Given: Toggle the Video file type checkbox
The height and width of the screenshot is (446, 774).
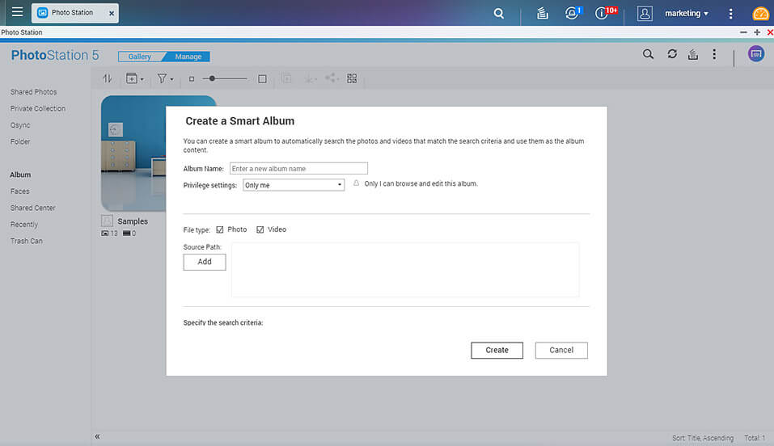Looking at the screenshot, I should [260, 229].
